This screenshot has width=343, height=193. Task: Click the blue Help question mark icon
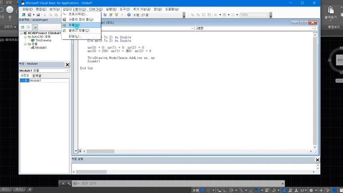pos(129,15)
